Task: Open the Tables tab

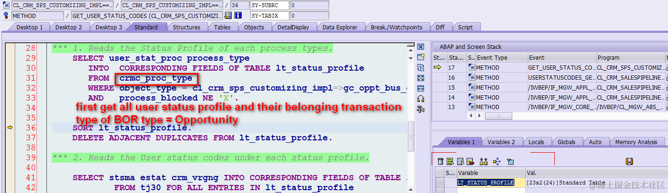Action: (x=222, y=28)
